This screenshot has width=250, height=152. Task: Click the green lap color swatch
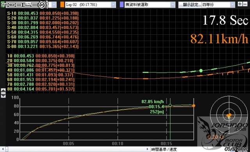[x=3, y=5]
